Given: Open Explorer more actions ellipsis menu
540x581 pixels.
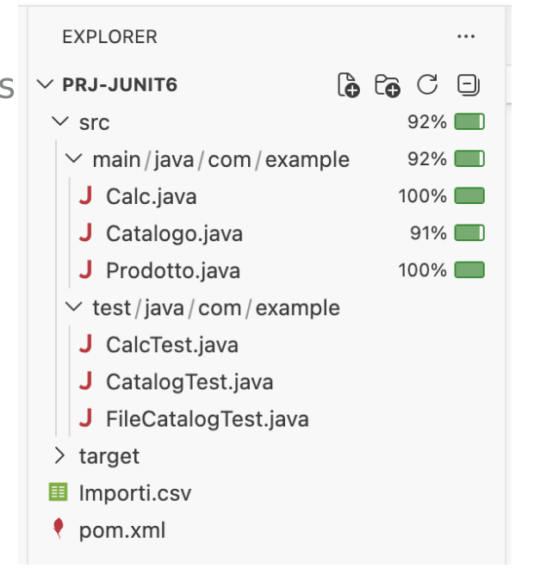Looking at the screenshot, I should 466,36.
